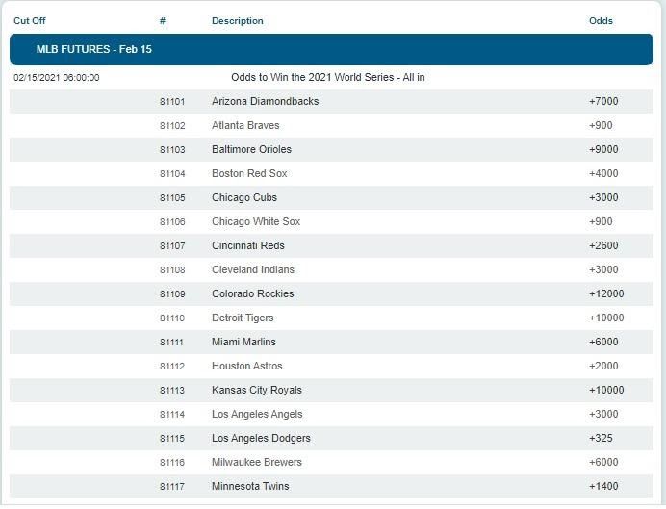Click rotation number 81105
Image resolution: width=666 pixels, height=509 pixels.
tap(172, 198)
